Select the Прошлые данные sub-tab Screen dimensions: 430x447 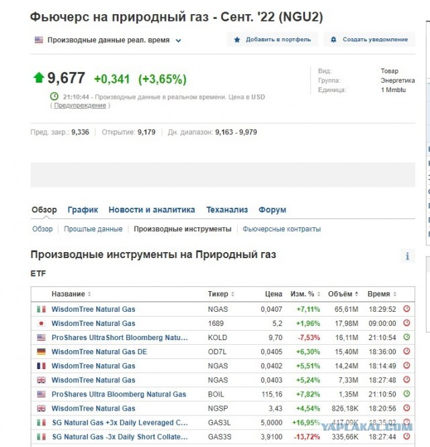pos(93,229)
